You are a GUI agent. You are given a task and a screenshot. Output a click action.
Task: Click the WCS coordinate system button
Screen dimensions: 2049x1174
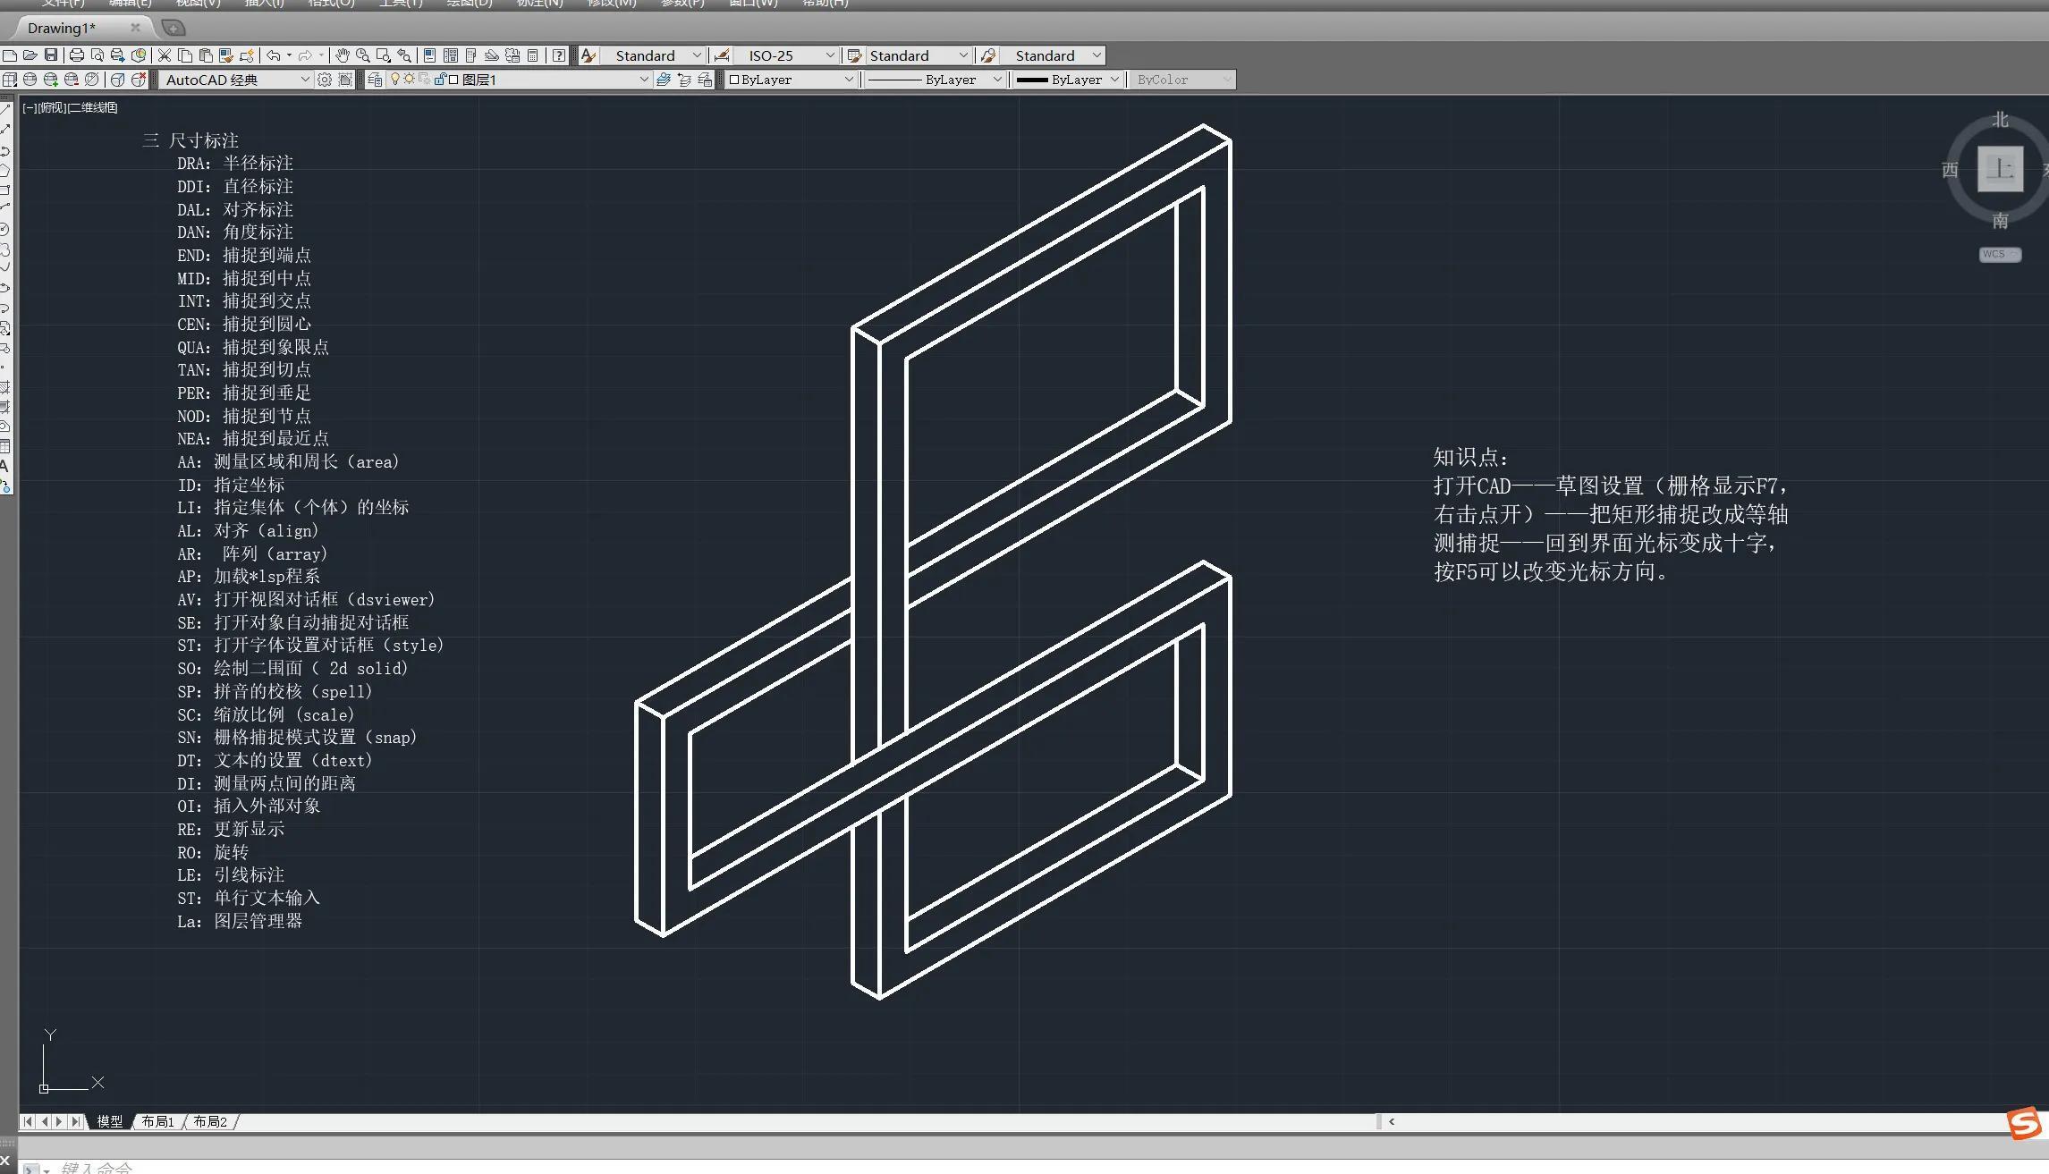tap(1999, 254)
